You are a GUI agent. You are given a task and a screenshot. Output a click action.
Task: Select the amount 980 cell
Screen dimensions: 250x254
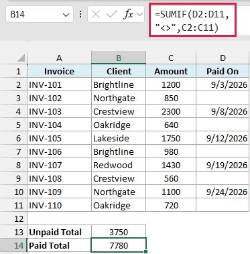(171, 151)
